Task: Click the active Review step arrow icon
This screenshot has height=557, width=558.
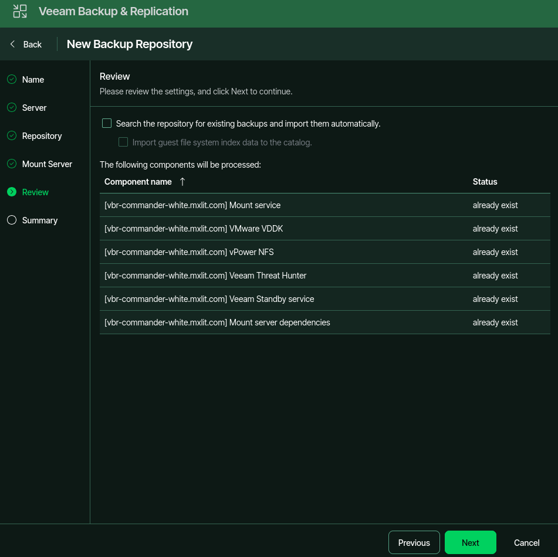Action: click(12, 192)
